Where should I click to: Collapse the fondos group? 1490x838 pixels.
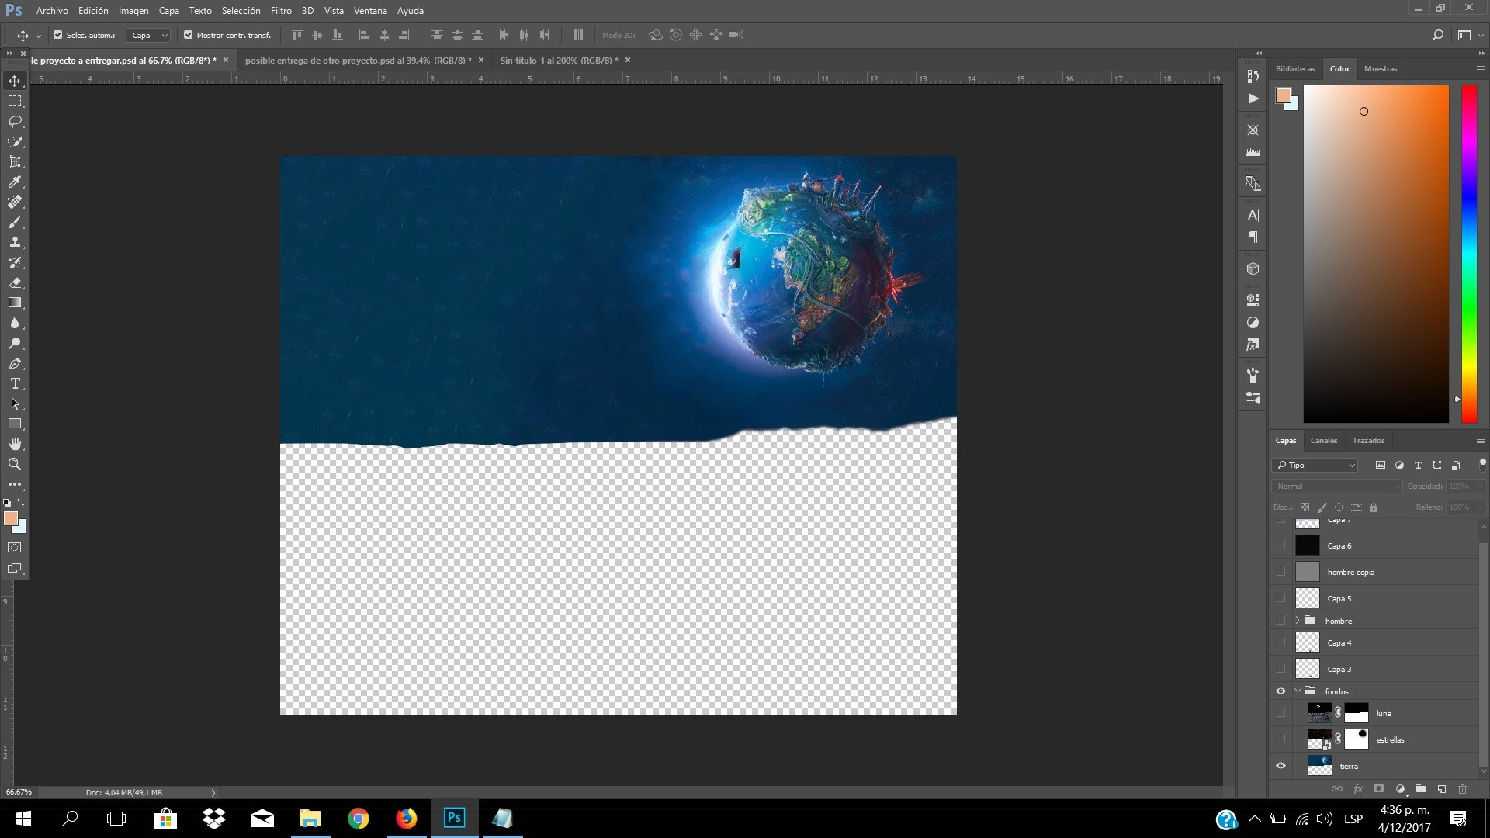1298,691
